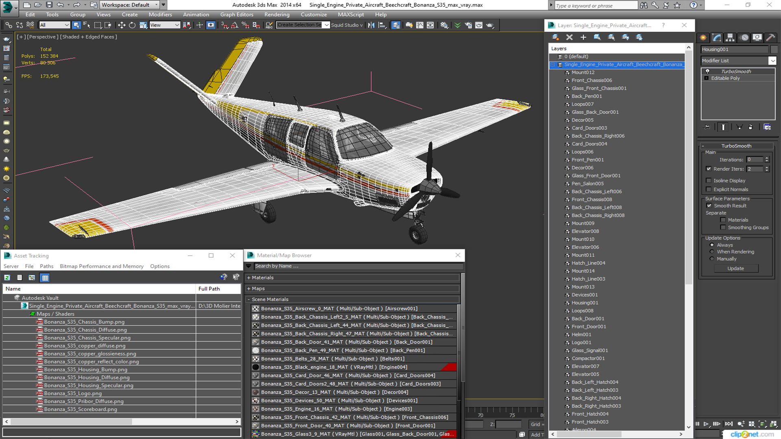Toggle the Smooth Result checkbox
Image resolution: width=781 pixels, height=439 pixels.
pyautogui.click(x=709, y=206)
